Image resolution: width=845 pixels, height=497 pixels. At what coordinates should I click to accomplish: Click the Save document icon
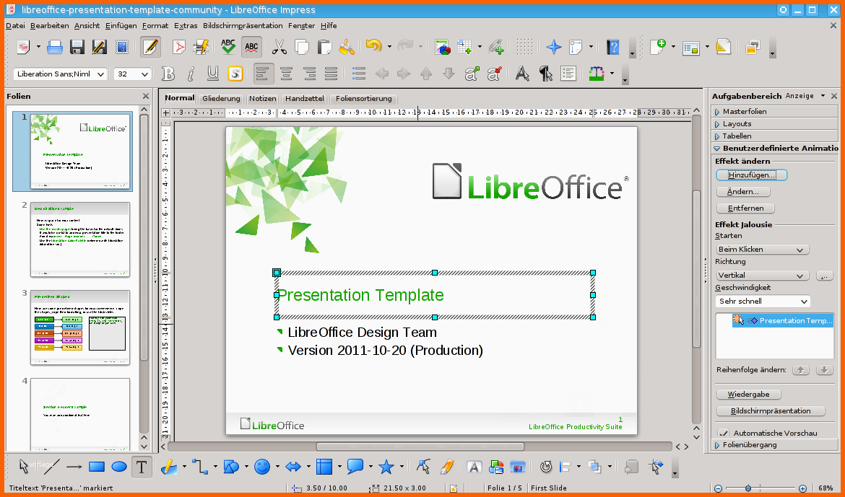[x=77, y=48]
